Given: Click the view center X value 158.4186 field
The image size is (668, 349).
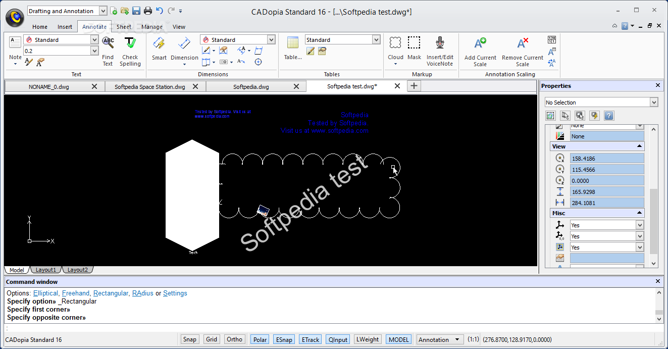Looking at the screenshot, I should [x=607, y=159].
